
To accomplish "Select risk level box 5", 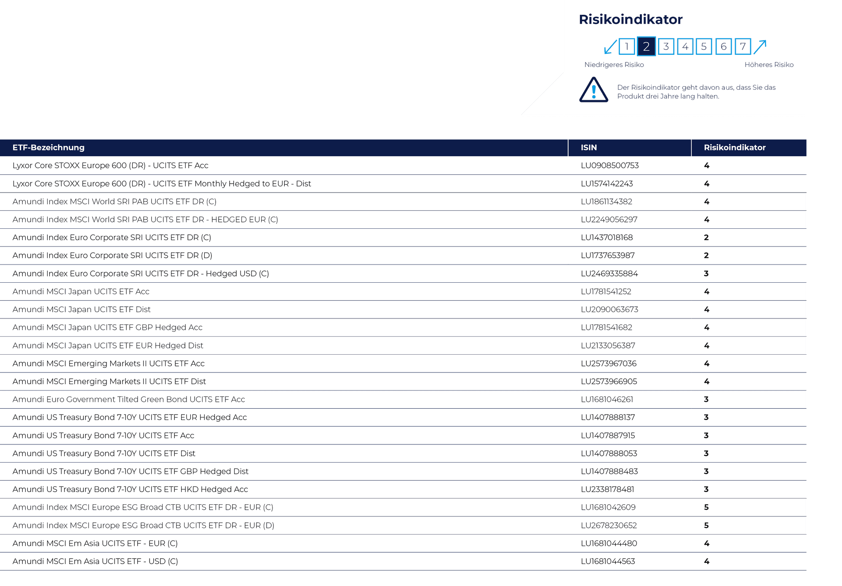I will pos(704,47).
